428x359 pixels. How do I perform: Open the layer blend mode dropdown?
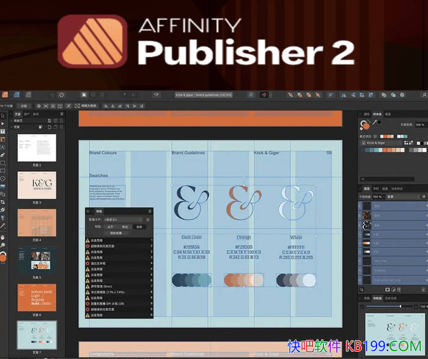tap(404, 196)
